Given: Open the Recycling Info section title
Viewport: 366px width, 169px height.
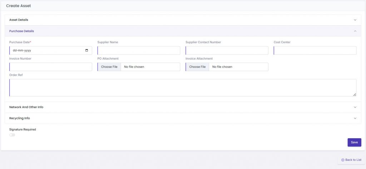Looking at the screenshot, I should tap(19, 118).
